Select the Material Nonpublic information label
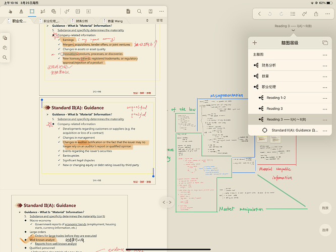 tap(275, 173)
